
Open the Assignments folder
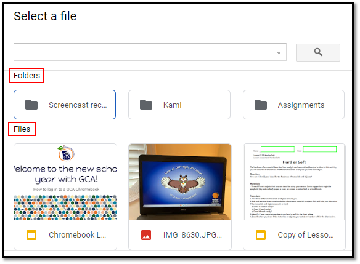click(x=293, y=105)
